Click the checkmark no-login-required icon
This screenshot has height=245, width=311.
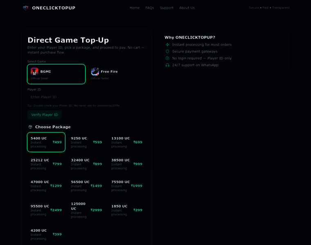coord(167,58)
